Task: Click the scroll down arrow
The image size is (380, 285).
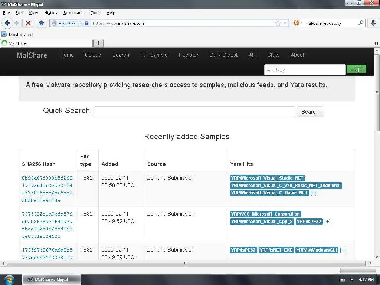Action: 377,257
